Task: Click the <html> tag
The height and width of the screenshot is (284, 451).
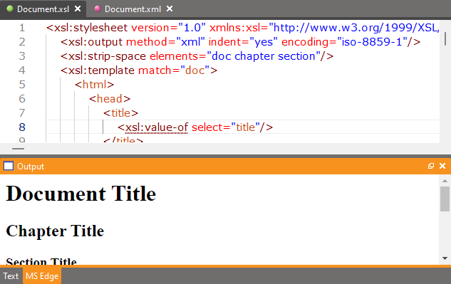Action: pos(94,85)
